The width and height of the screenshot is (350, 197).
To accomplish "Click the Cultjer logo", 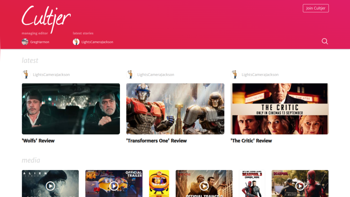I will [46, 19].
